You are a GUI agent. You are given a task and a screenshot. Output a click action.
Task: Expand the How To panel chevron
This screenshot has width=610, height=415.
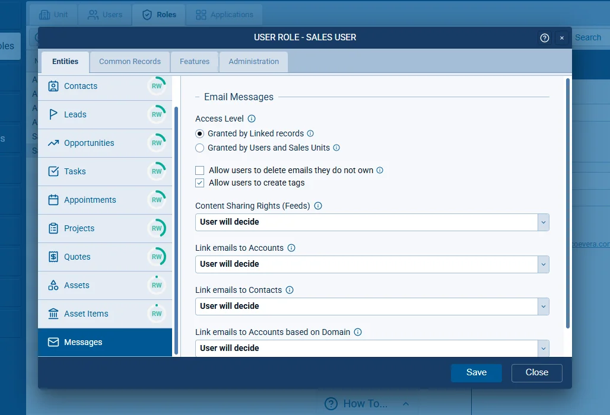406,404
